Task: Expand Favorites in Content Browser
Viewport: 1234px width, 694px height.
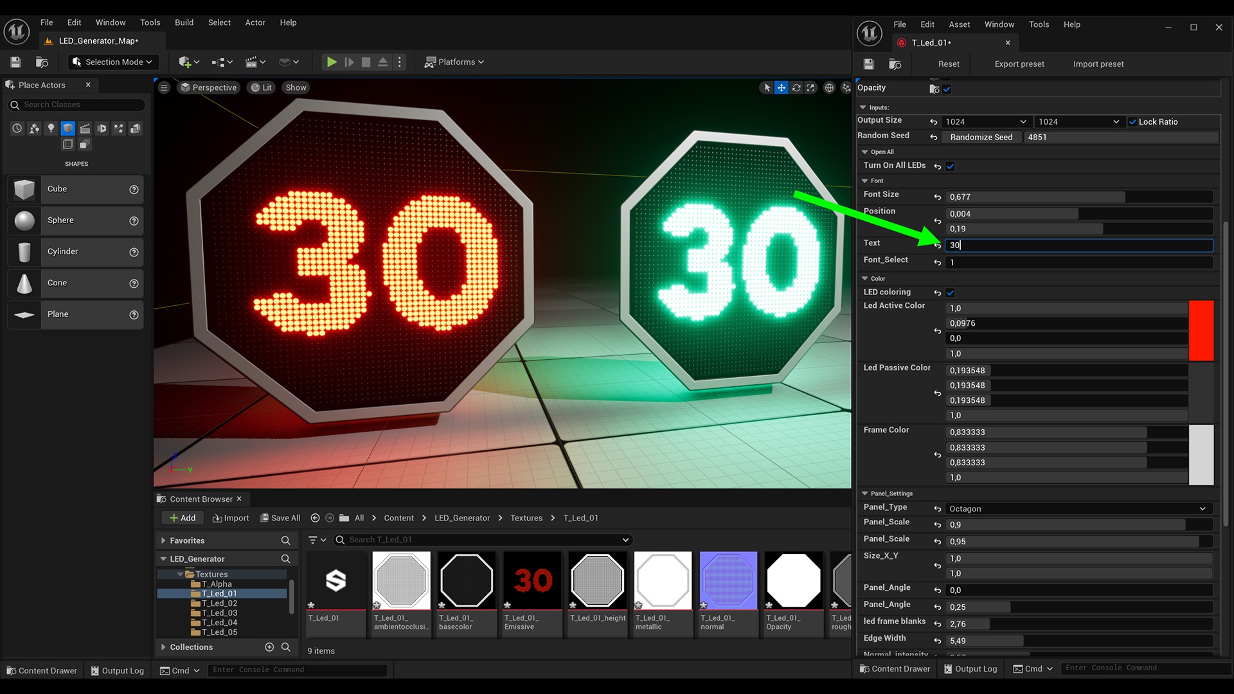Action: click(x=163, y=541)
